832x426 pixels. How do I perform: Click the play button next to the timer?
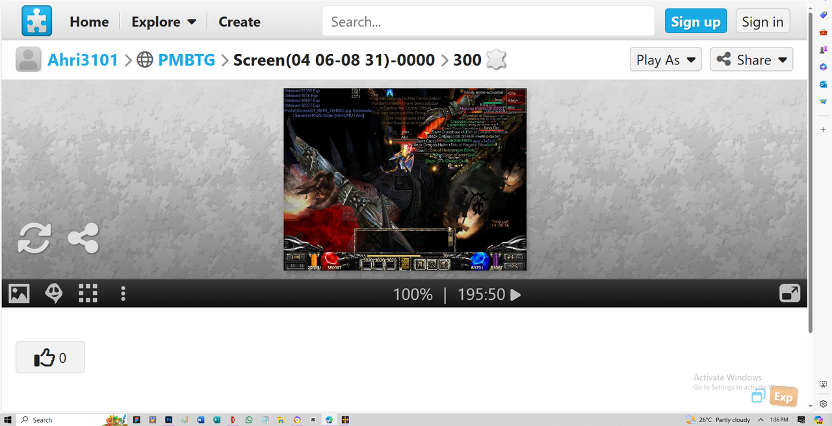[x=515, y=295]
